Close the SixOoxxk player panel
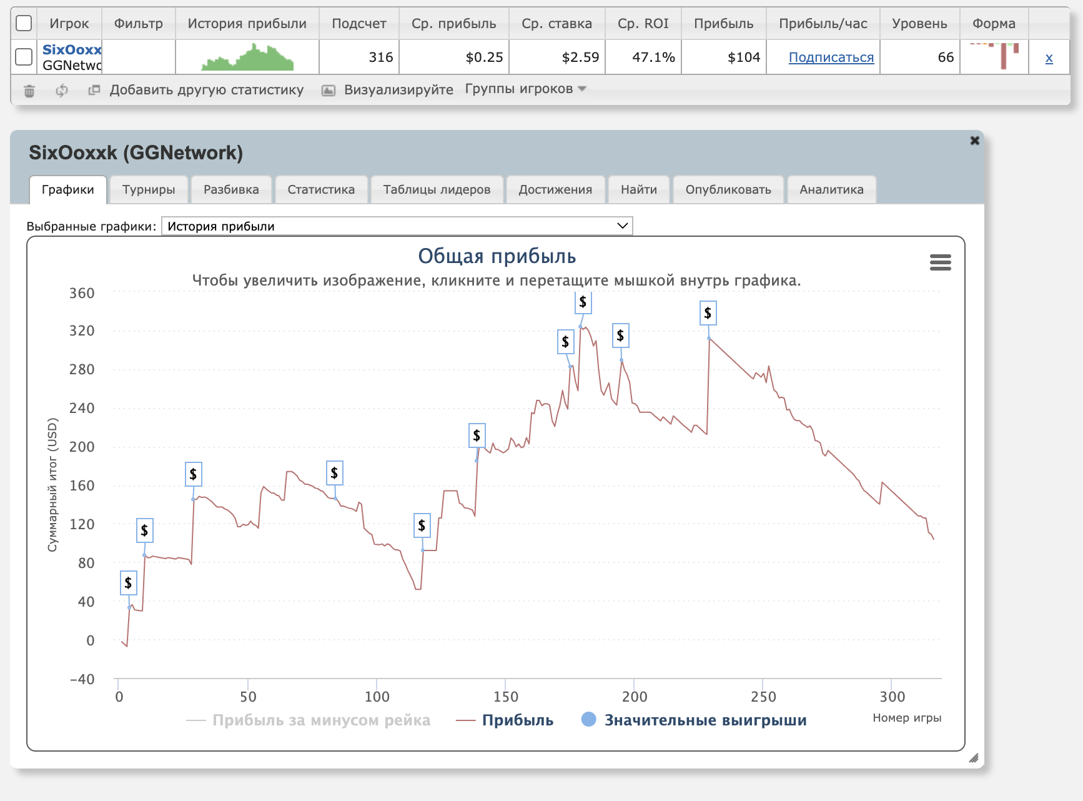1083x801 pixels. pyautogui.click(x=974, y=141)
